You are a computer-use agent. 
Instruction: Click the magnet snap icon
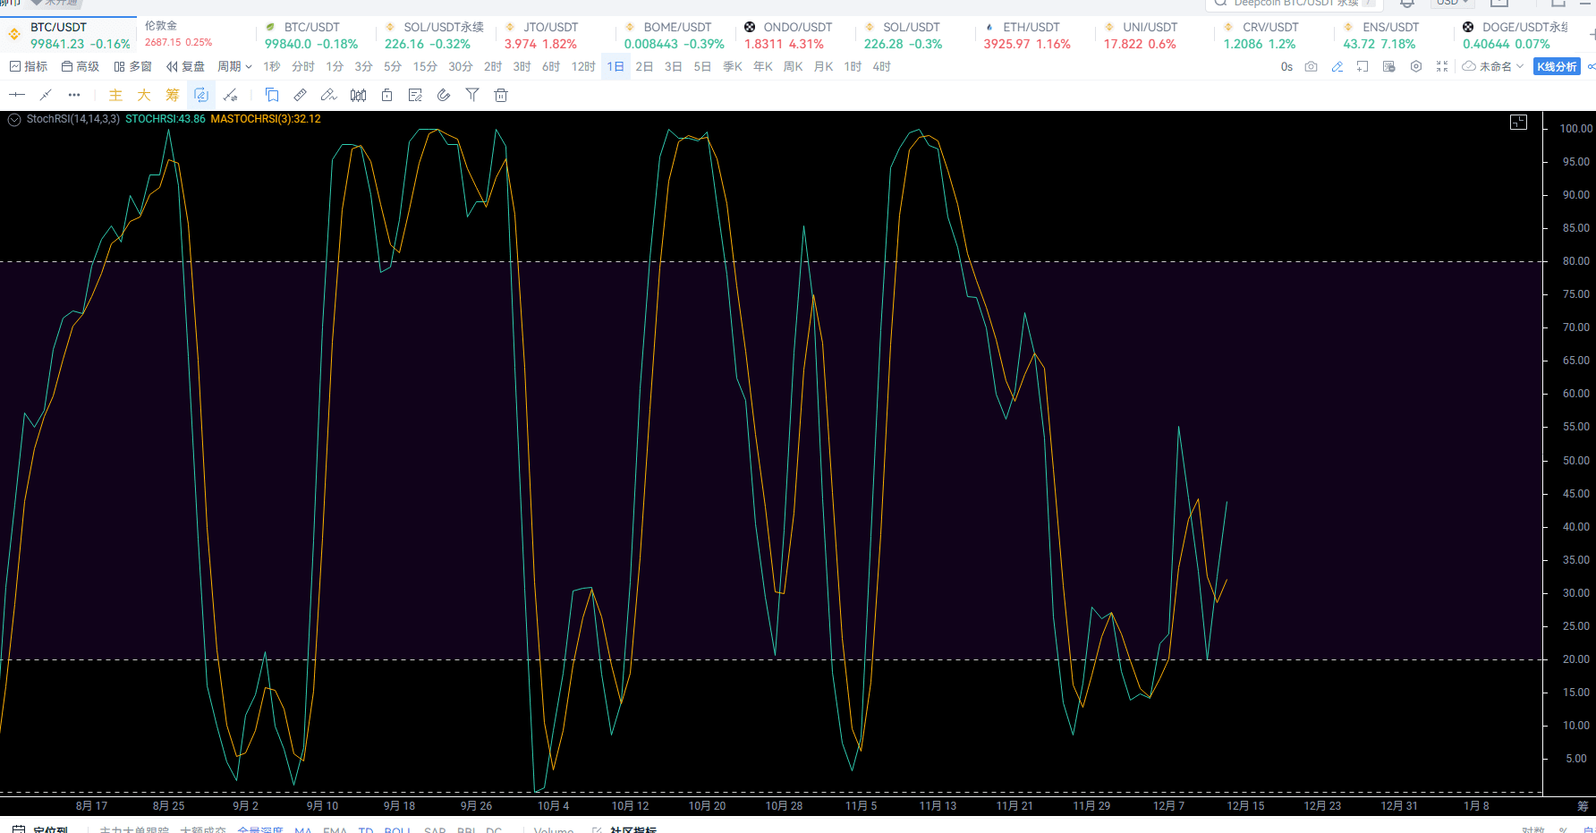(x=444, y=95)
